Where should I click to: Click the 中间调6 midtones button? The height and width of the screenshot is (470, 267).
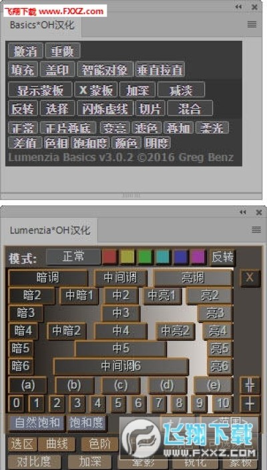click(x=121, y=366)
